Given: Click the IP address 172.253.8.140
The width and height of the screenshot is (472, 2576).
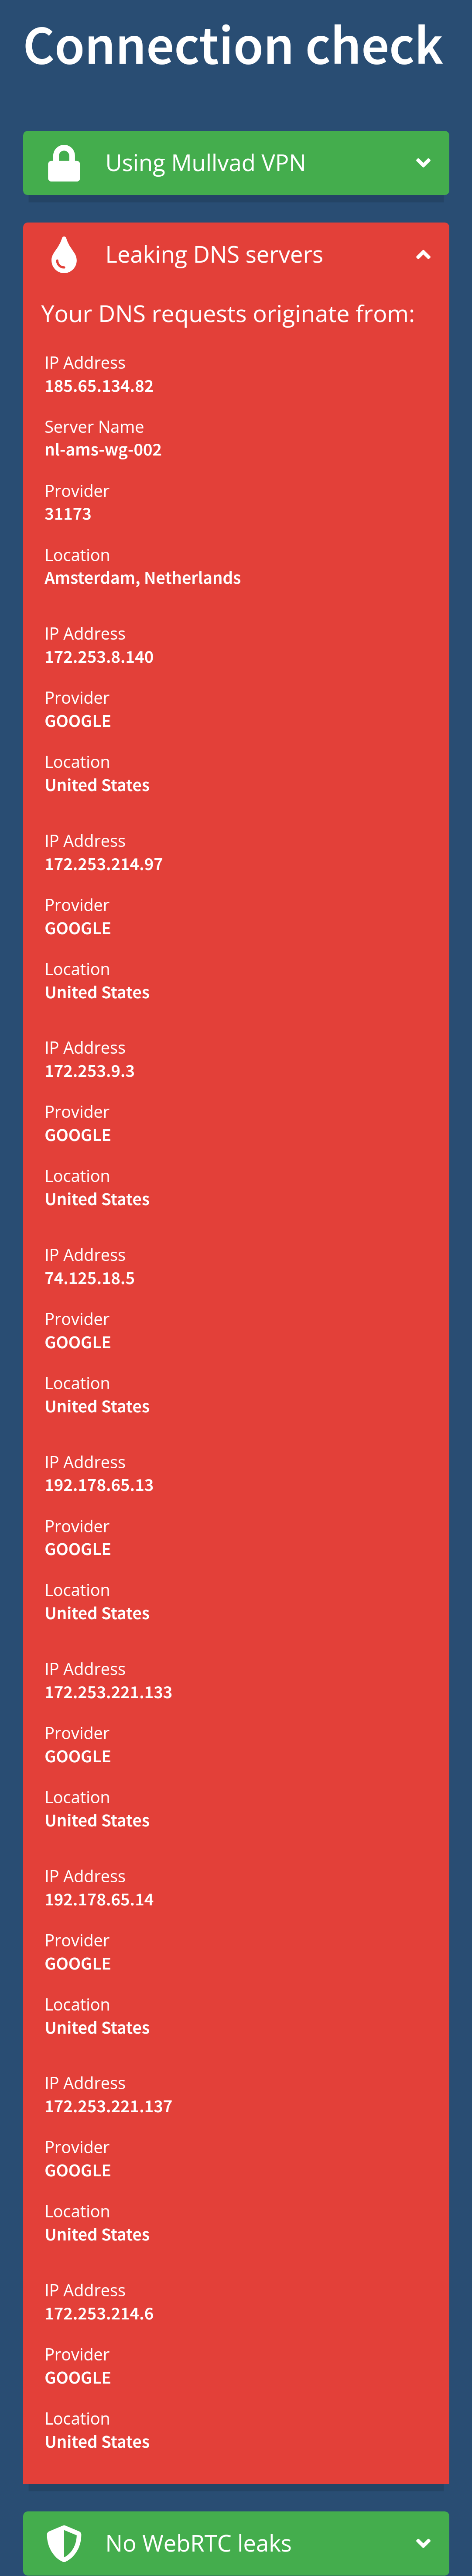Looking at the screenshot, I should pyautogui.click(x=99, y=657).
